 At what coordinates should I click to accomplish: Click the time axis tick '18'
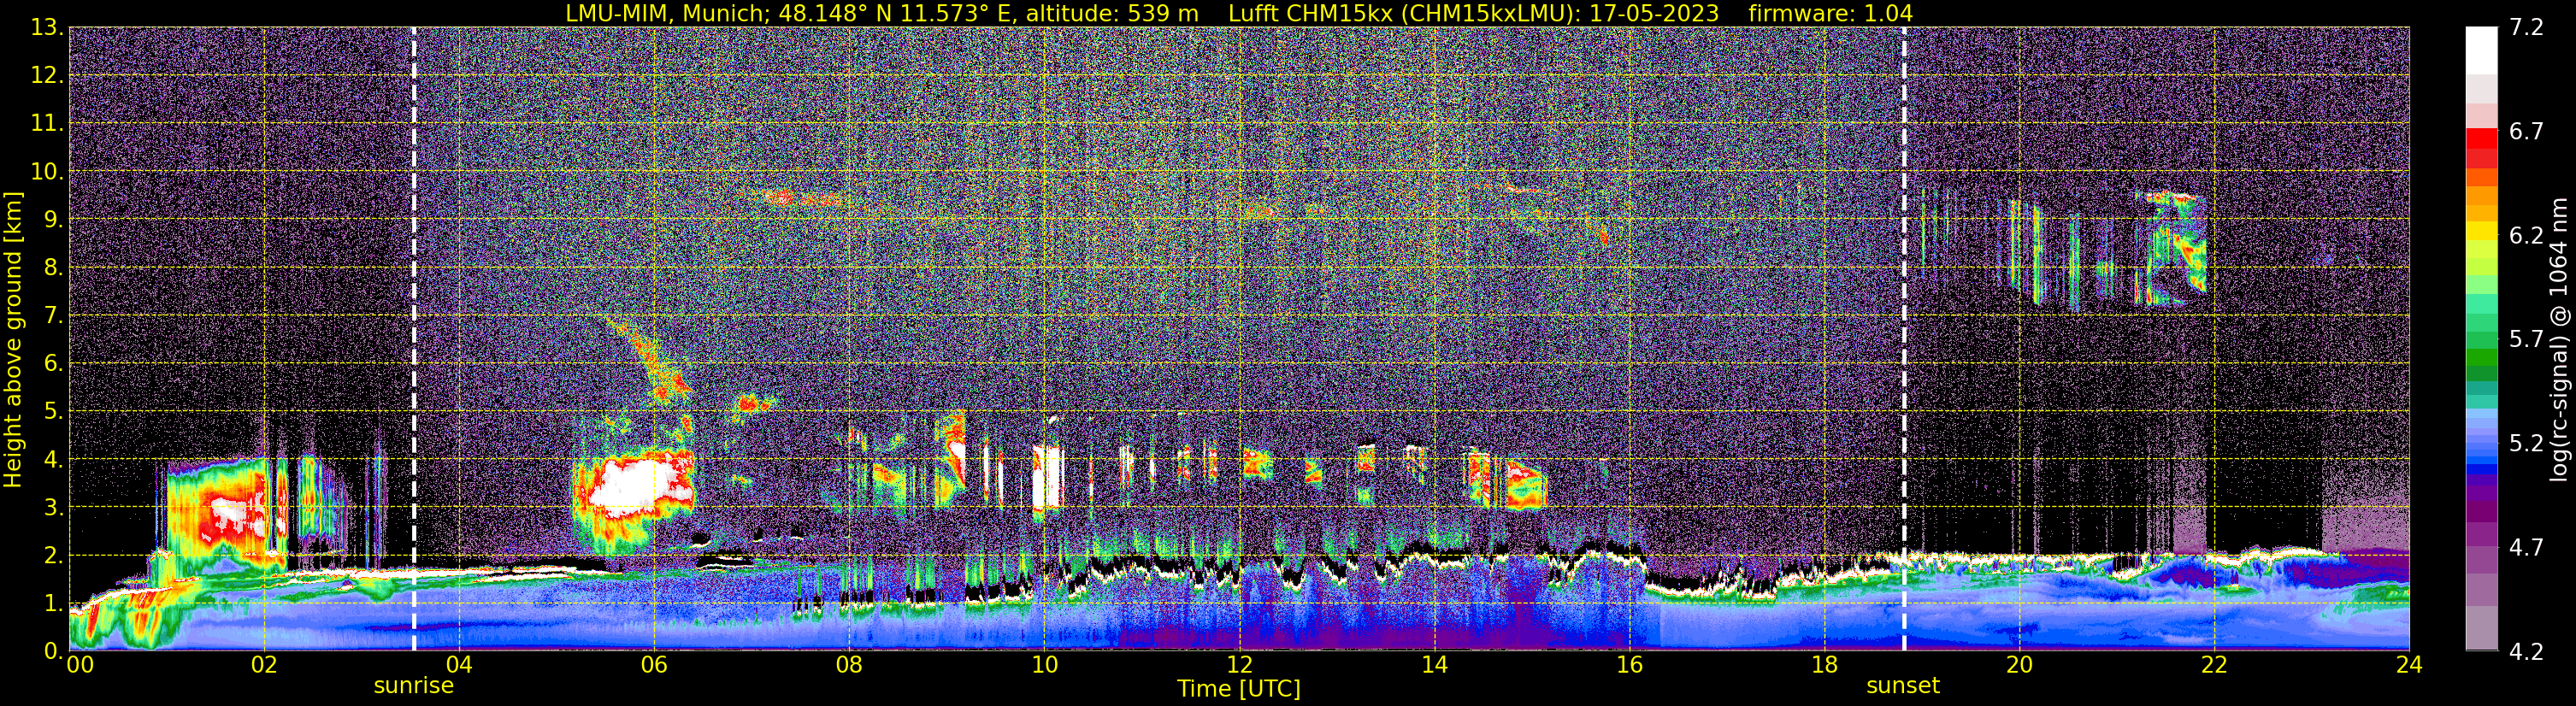1824,665
